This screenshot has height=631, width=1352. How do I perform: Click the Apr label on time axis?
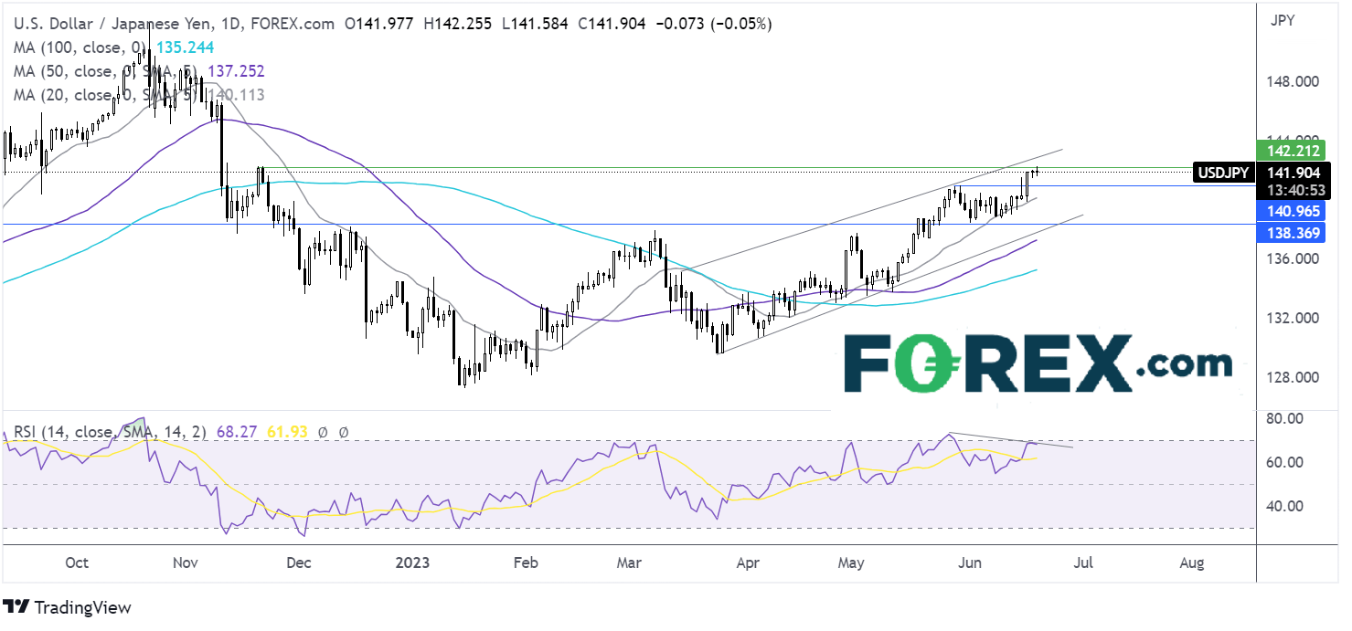(749, 563)
